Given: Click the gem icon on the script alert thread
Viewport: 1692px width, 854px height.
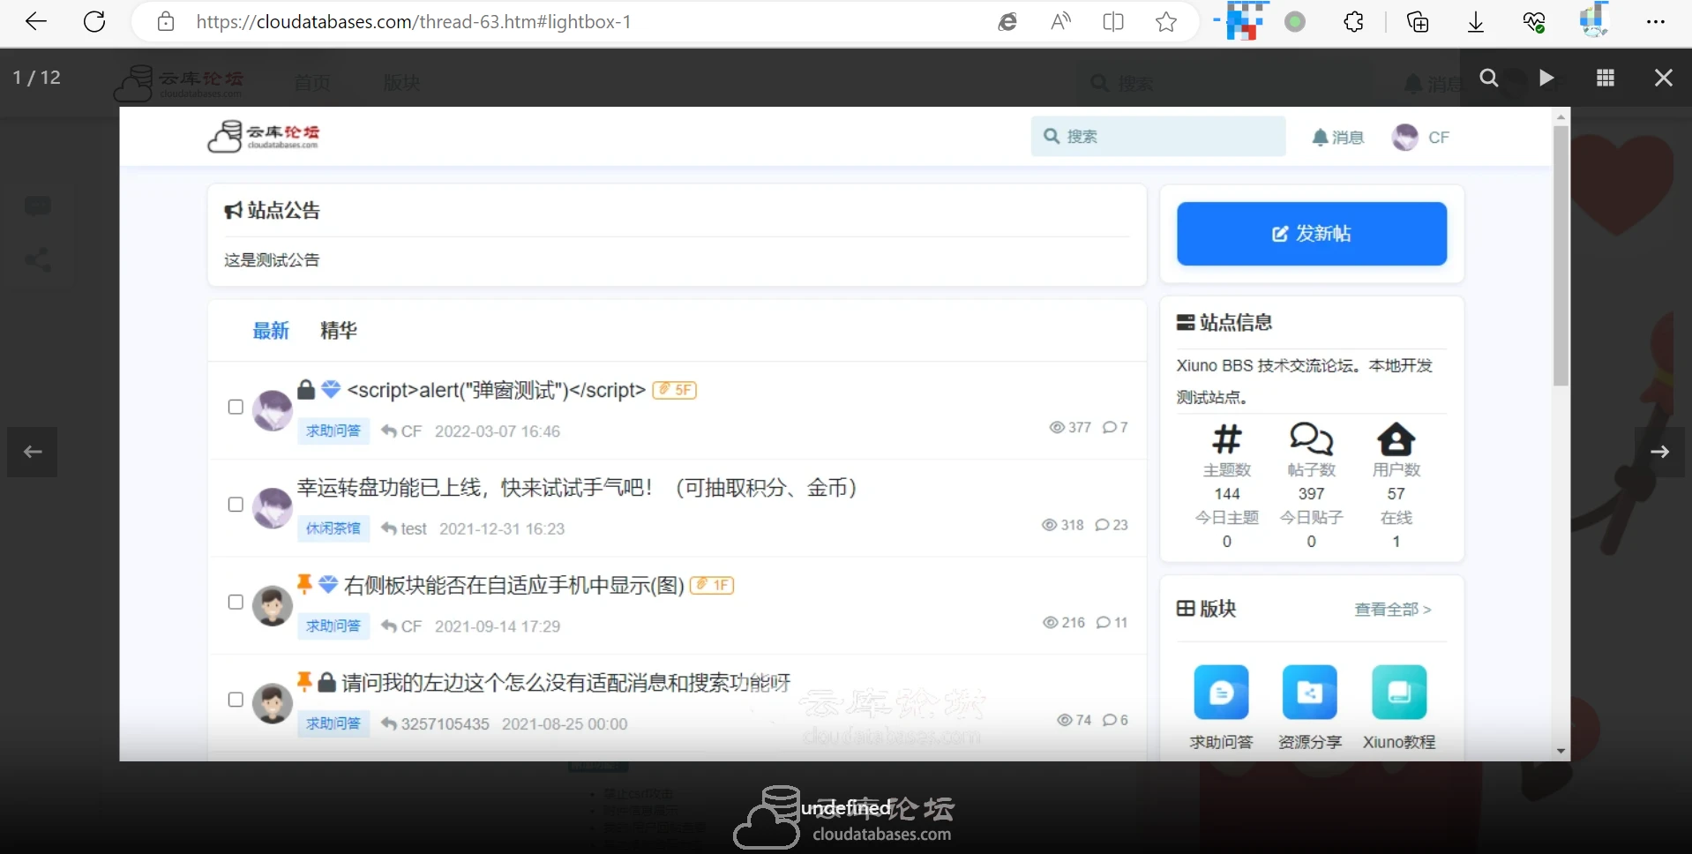Looking at the screenshot, I should point(331,389).
